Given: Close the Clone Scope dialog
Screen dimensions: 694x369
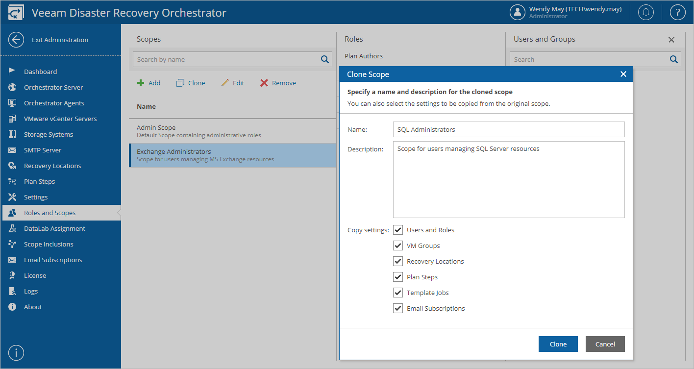Looking at the screenshot, I should click(623, 74).
